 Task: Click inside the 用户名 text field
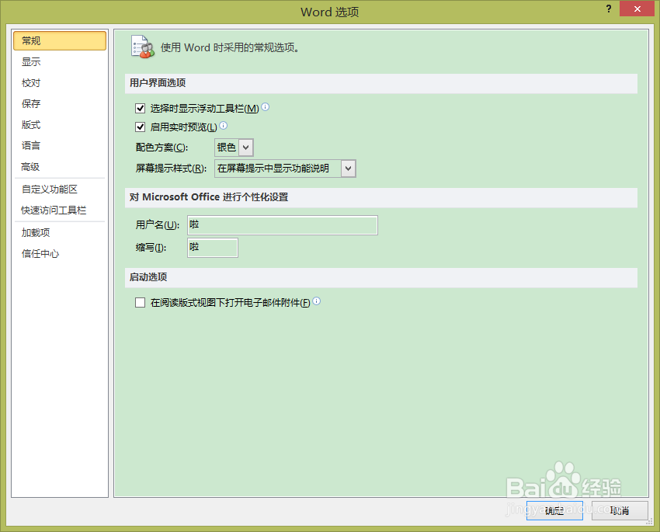(282, 224)
